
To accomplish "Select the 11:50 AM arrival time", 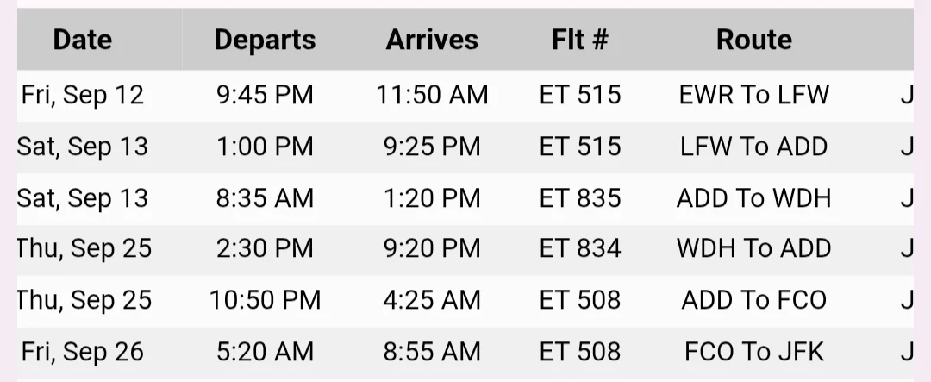I will 432,95.
